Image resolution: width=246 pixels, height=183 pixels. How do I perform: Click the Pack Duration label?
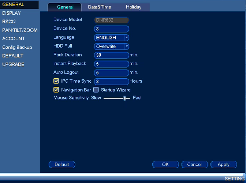tap(68, 55)
